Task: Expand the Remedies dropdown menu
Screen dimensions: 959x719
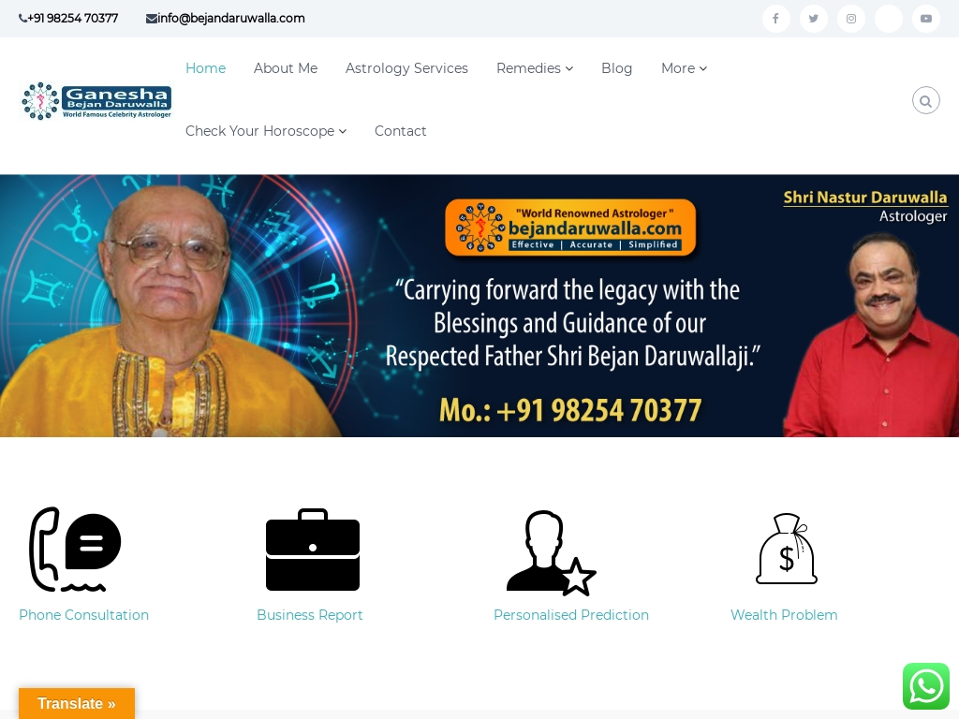Action: tap(535, 68)
